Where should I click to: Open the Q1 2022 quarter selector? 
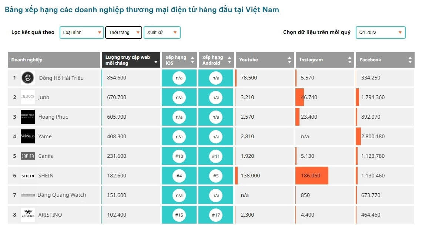pyautogui.click(x=381, y=33)
